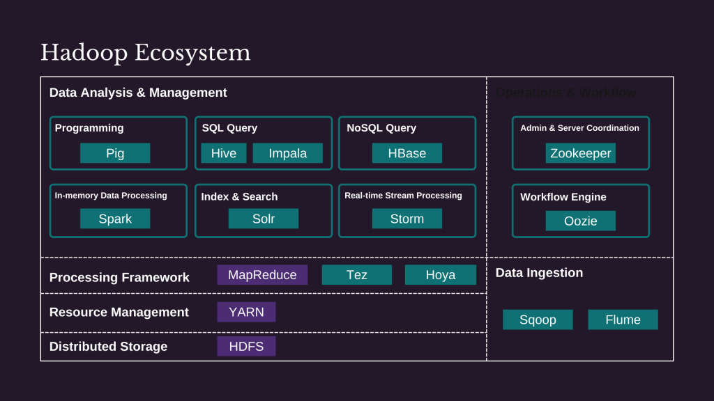Select the Zookeeper box
714x401 pixels.
click(x=580, y=153)
